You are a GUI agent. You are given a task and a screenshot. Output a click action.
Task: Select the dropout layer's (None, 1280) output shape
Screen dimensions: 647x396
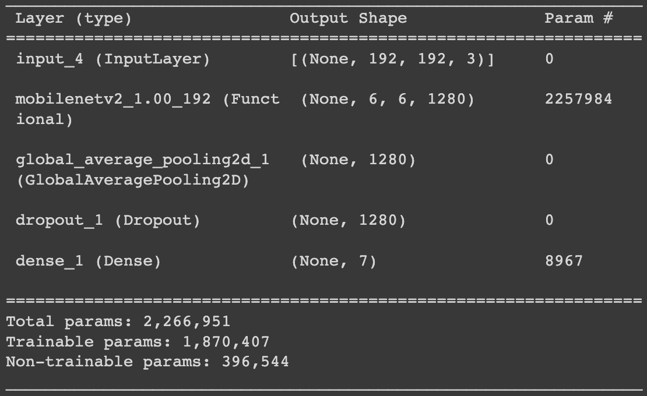[349, 220]
